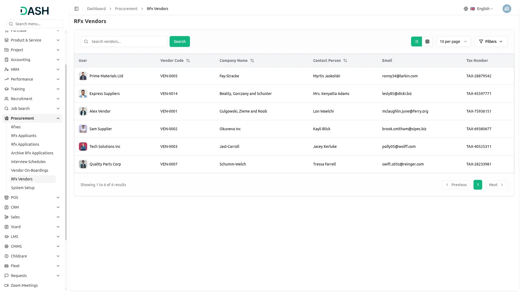The width and height of the screenshot is (521, 293).
Task: Collapse the Procurement menu section
Action: tap(58, 118)
